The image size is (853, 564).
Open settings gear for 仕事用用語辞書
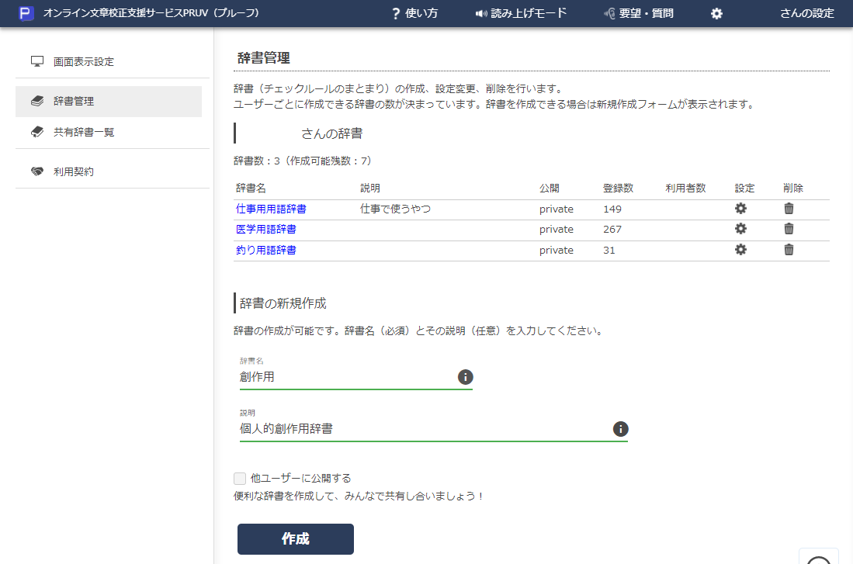[741, 208]
